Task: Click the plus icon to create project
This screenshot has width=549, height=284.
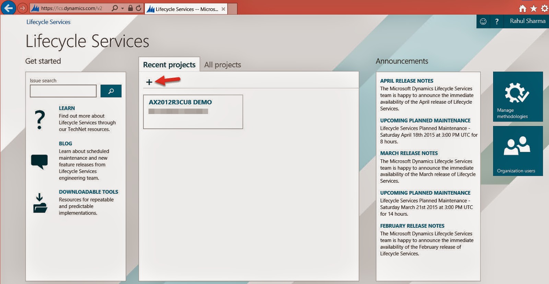Action: coord(149,82)
